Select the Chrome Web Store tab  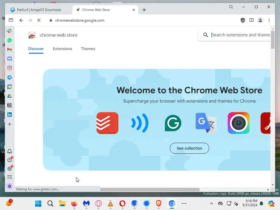tap(105, 10)
